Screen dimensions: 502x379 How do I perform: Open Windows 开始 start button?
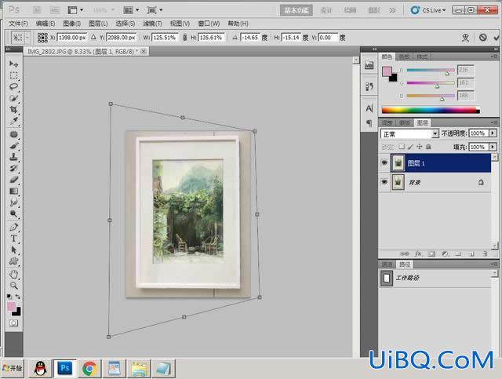pyautogui.click(x=13, y=368)
